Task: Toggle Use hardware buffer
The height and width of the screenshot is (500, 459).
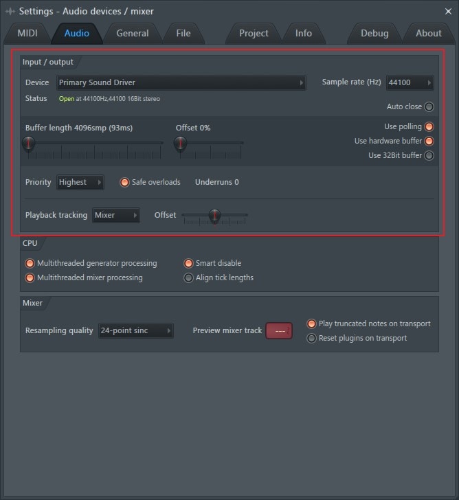Action: point(429,141)
